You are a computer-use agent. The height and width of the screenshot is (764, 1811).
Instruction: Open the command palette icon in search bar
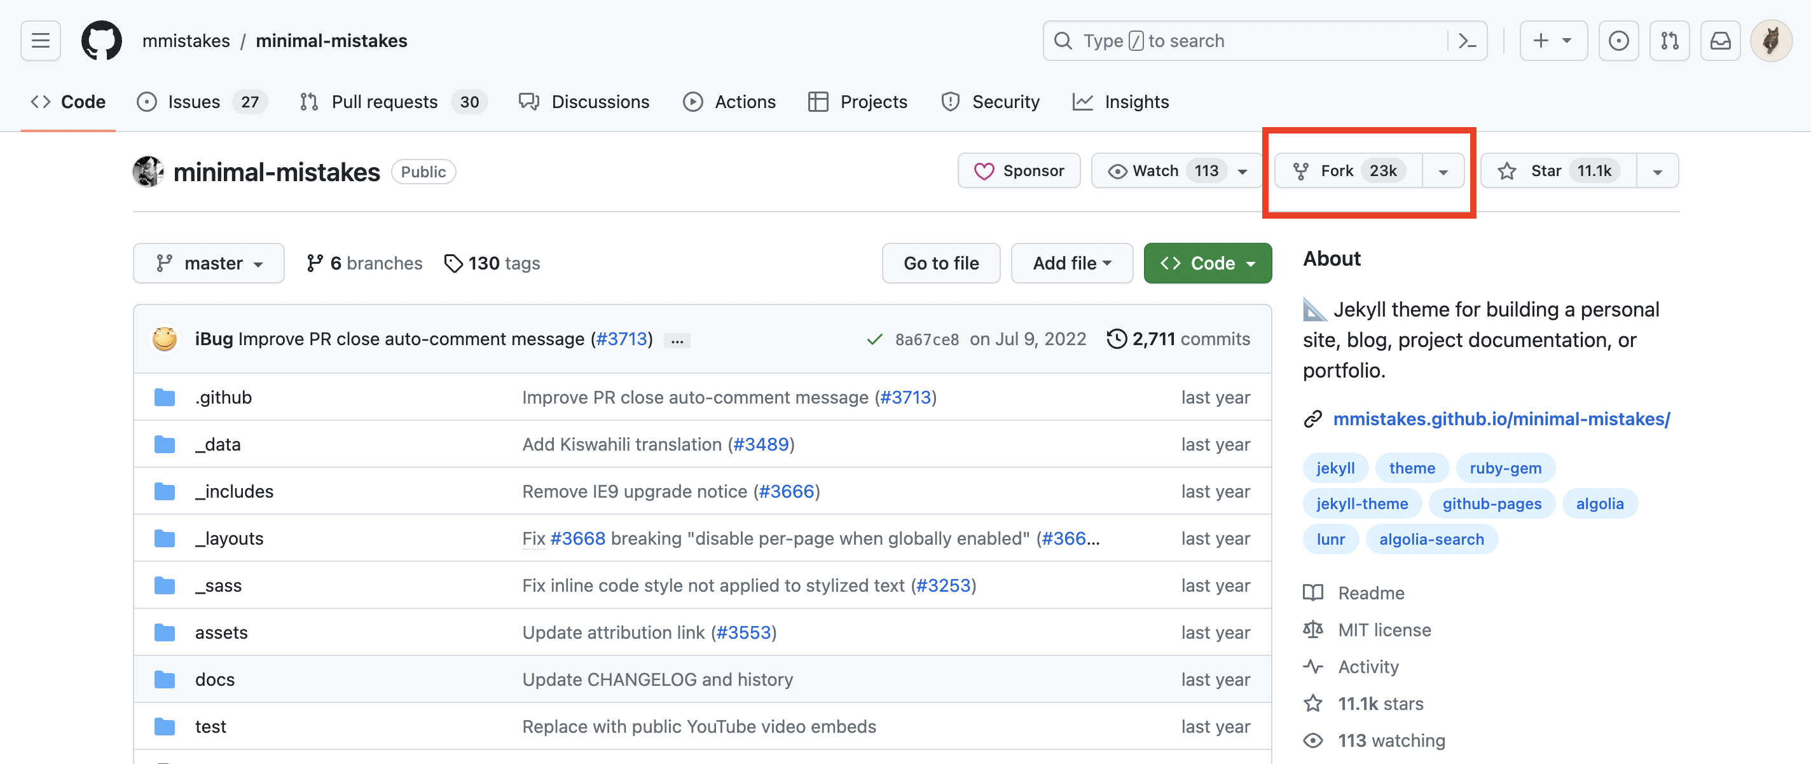point(1466,41)
